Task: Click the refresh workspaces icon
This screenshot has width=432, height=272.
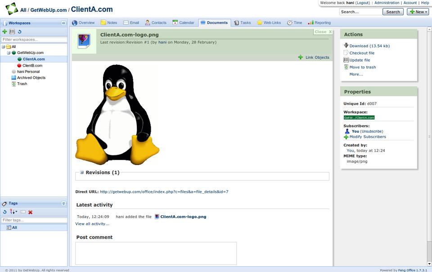Action: point(20,31)
